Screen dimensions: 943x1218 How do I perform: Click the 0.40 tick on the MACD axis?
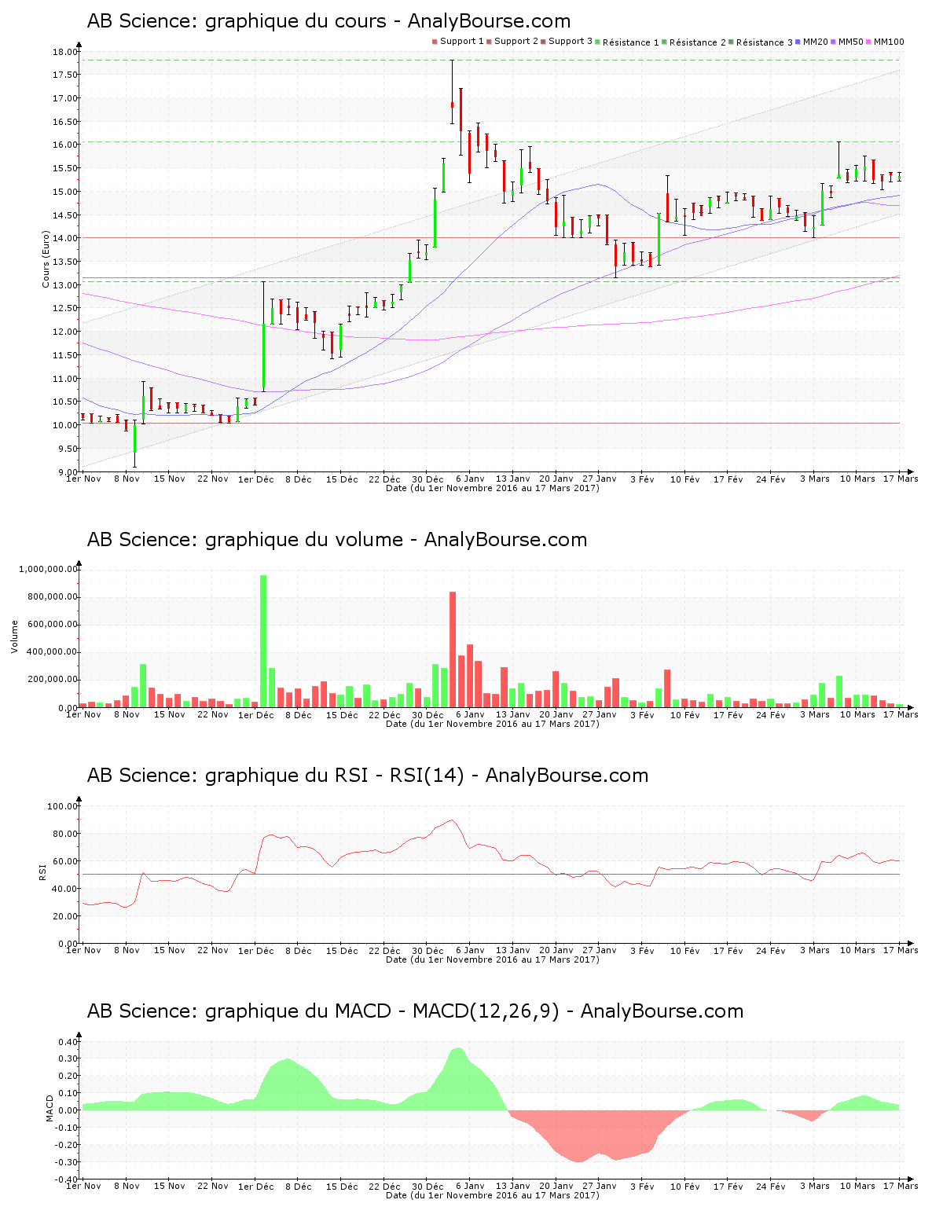point(68,1042)
